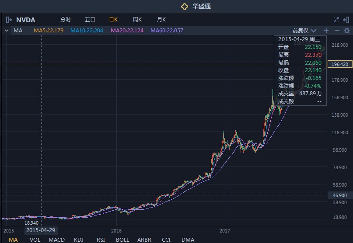Screen dimensions: 353x243
Task: Click the 最高 22.370 high value
Action: tap(313, 55)
